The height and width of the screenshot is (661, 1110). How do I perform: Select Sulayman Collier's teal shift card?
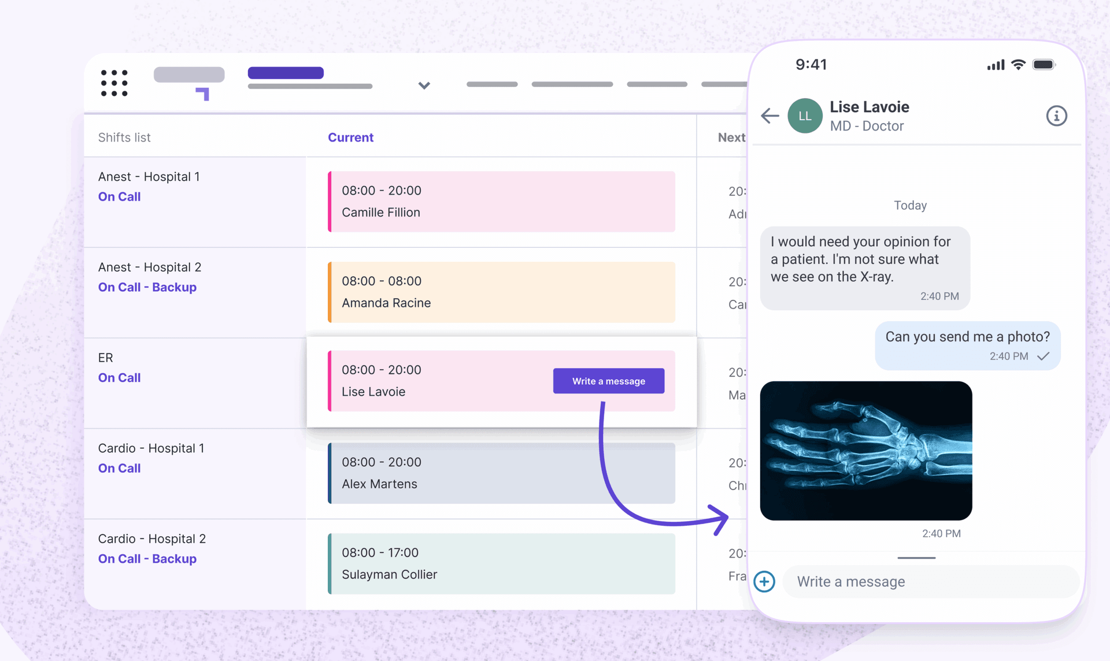point(501,563)
